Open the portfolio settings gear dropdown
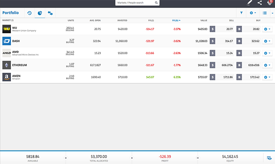The width and height of the screenshot is (275, 164). pos(253,13)
